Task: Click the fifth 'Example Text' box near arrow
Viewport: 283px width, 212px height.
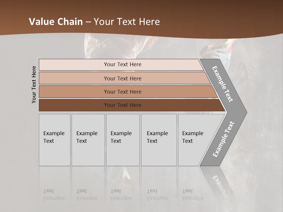Action: (192, 140)
